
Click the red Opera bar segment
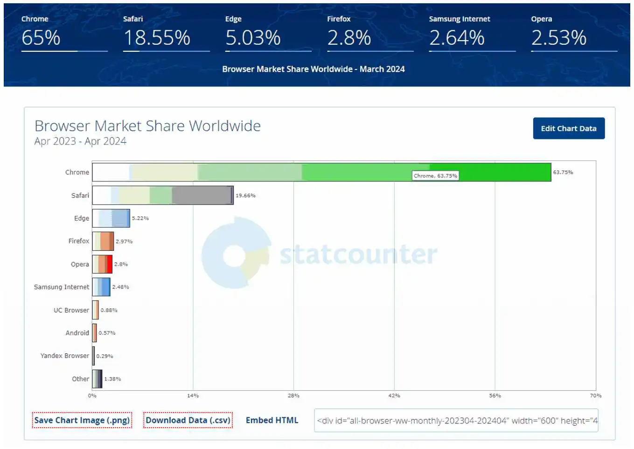click(x=110, y=264)
